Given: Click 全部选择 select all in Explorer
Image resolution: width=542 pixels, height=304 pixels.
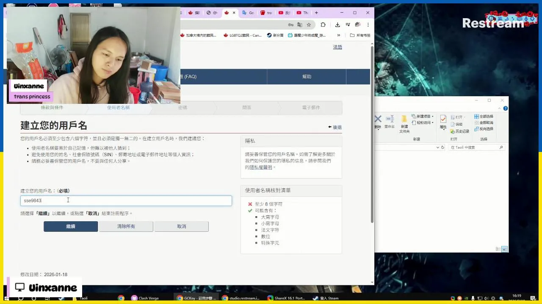Looking at the screenshot, I should coord(484,117).
